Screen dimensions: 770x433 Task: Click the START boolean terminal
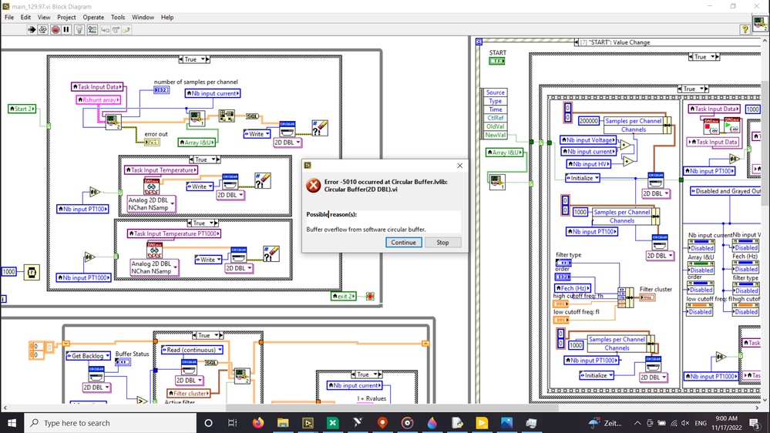(x=497, y=61)
